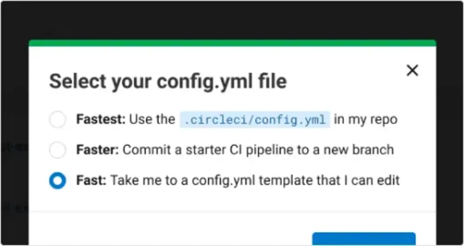
Task: Click the "Use the" text before the code snippet
Action: (x=152, y=120)
